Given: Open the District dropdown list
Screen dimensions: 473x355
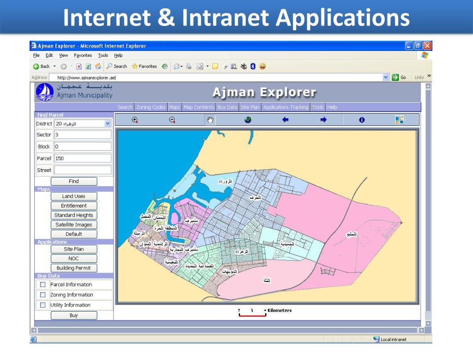Looking at the screenshot, I should click(108, 123).
